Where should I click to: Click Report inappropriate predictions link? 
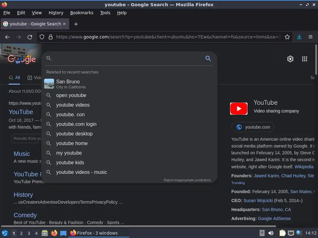click(187, 180)
